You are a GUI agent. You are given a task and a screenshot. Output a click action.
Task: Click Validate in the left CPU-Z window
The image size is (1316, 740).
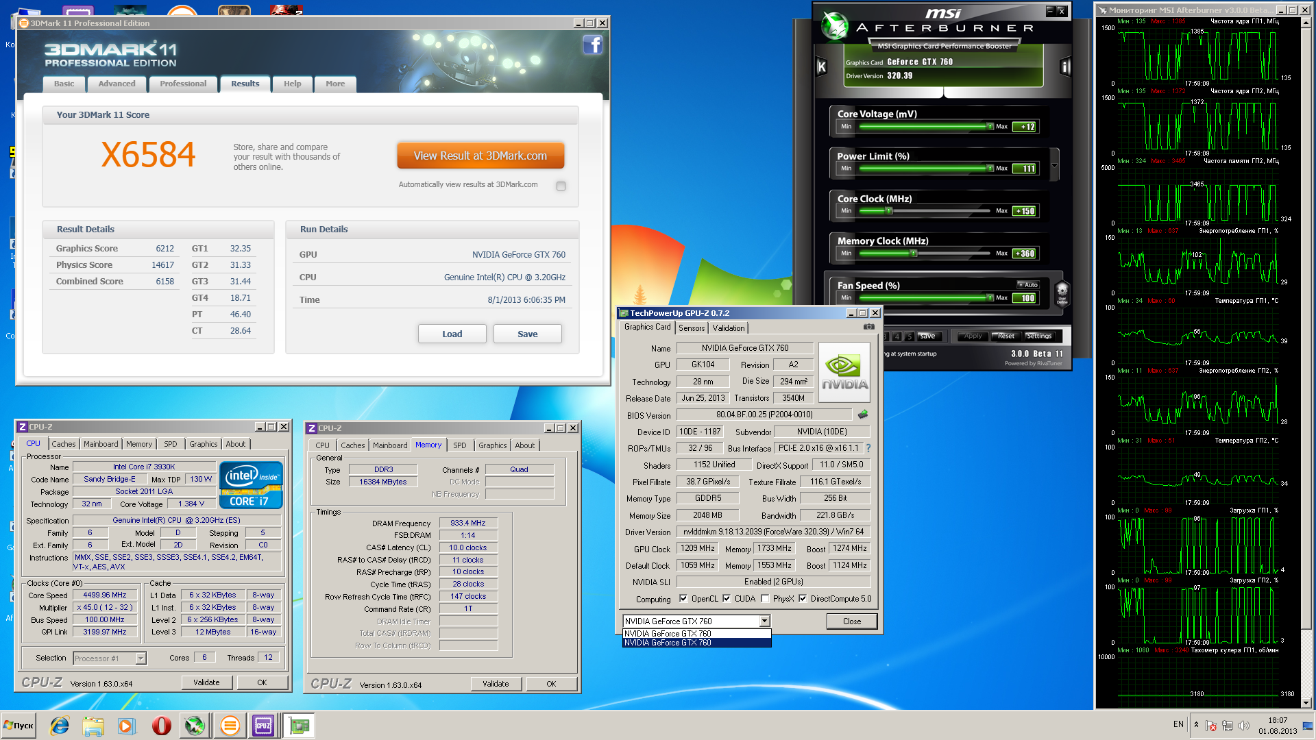(x=206, y=682)
